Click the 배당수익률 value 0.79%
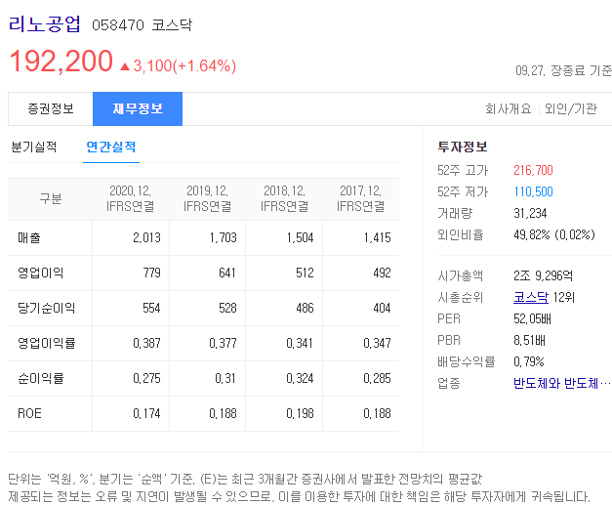This screenshot has height=505, width=612. tap(529, 362)
